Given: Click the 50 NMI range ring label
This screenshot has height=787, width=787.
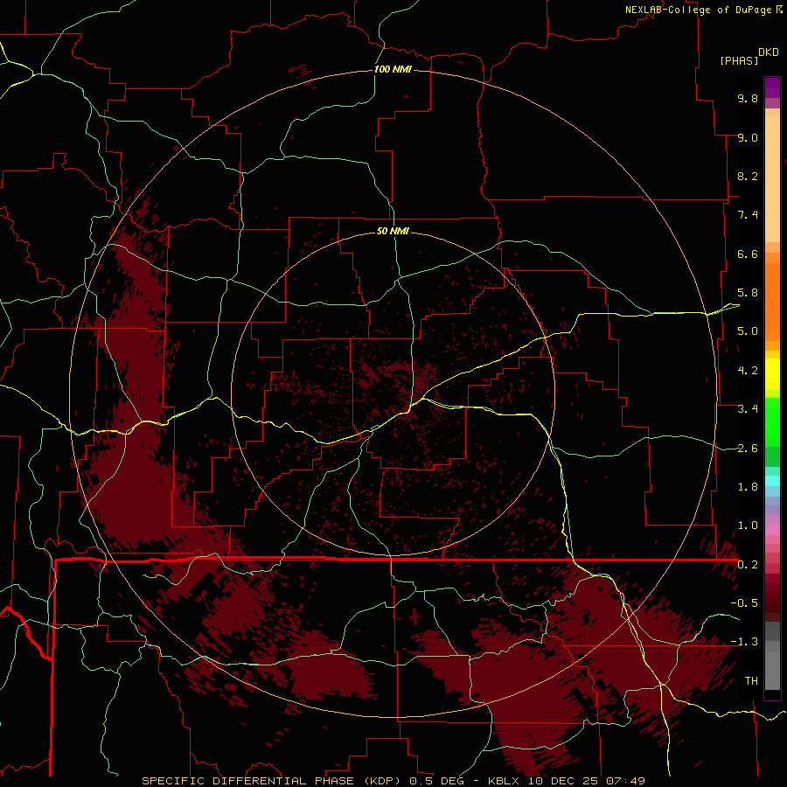Looking at the screenshot, I should coord(393,231).
